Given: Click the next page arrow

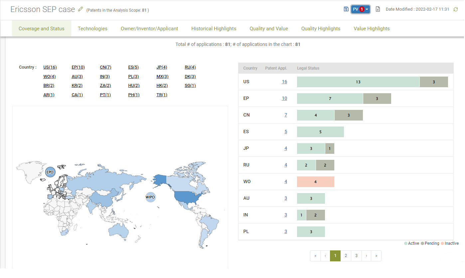Looking at the screenshot, I should coord(367,256).
